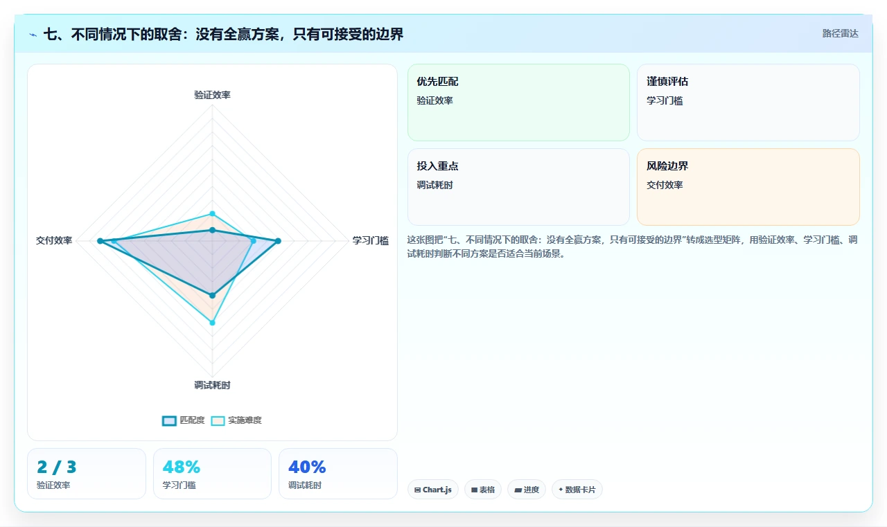Viewport: 887px width, 527px height.
Task: Click the Chart.js tag
Action: click(433, 490)
